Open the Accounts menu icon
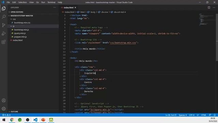The height and width of the screenshot is (123, 218). tap(4, 100)
